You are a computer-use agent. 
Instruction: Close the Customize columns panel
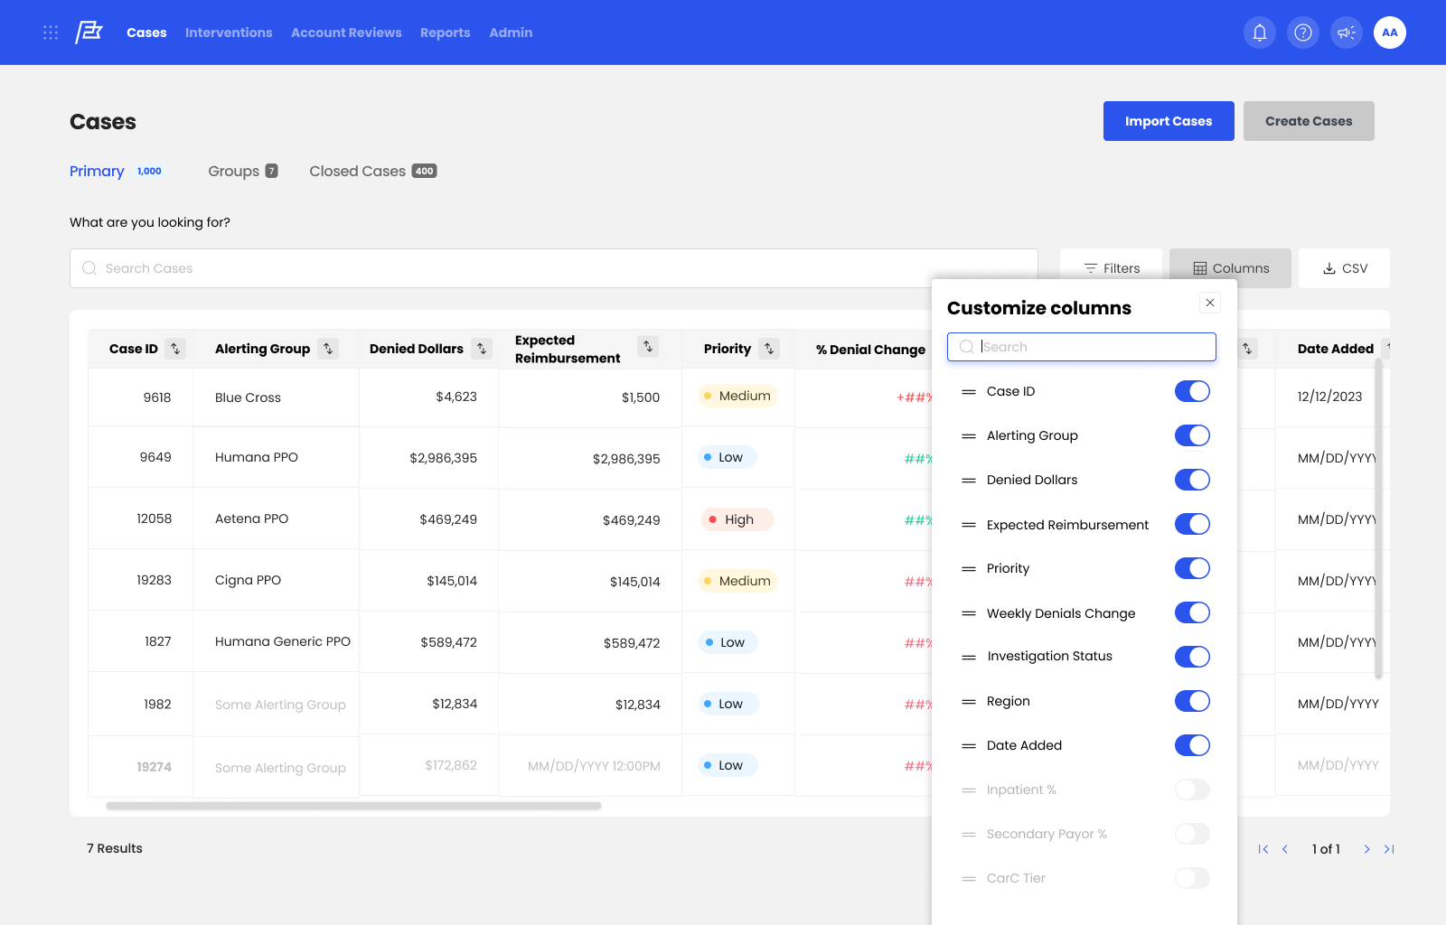coord(1210,303)
